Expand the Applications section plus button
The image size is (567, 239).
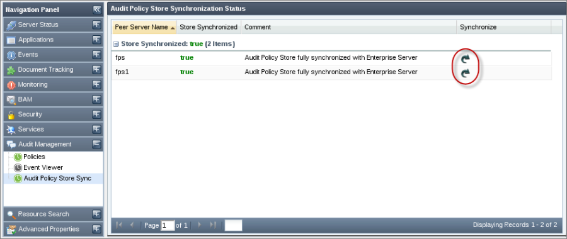coord(96,40)
